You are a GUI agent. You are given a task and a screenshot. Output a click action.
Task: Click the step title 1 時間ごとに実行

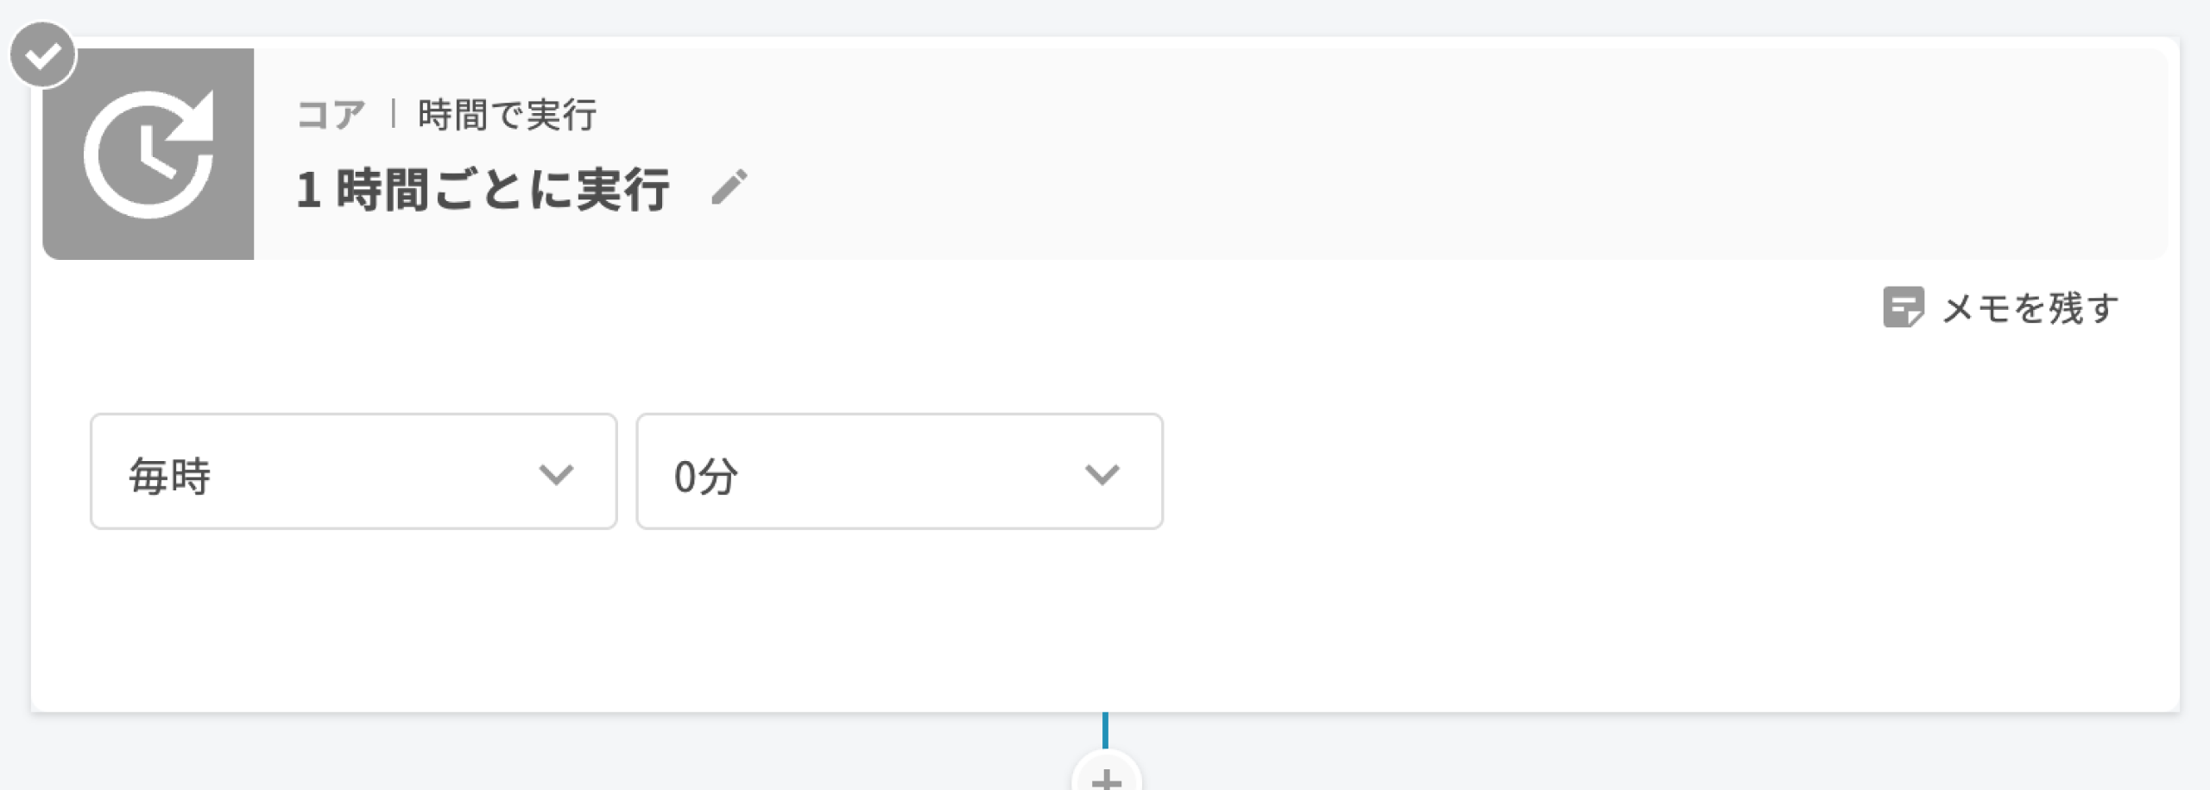tap(483, 189)
